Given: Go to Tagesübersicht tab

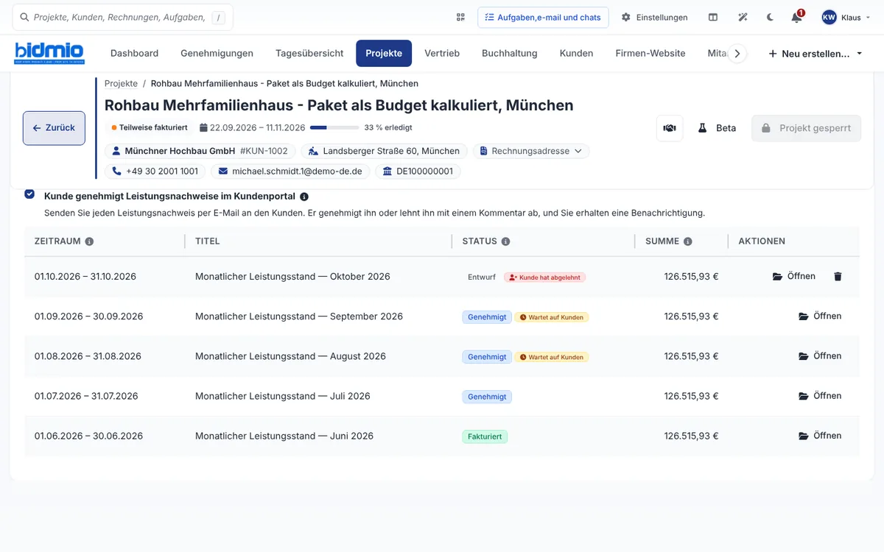Looking at the screenshot, I should (x=309, y=53).
